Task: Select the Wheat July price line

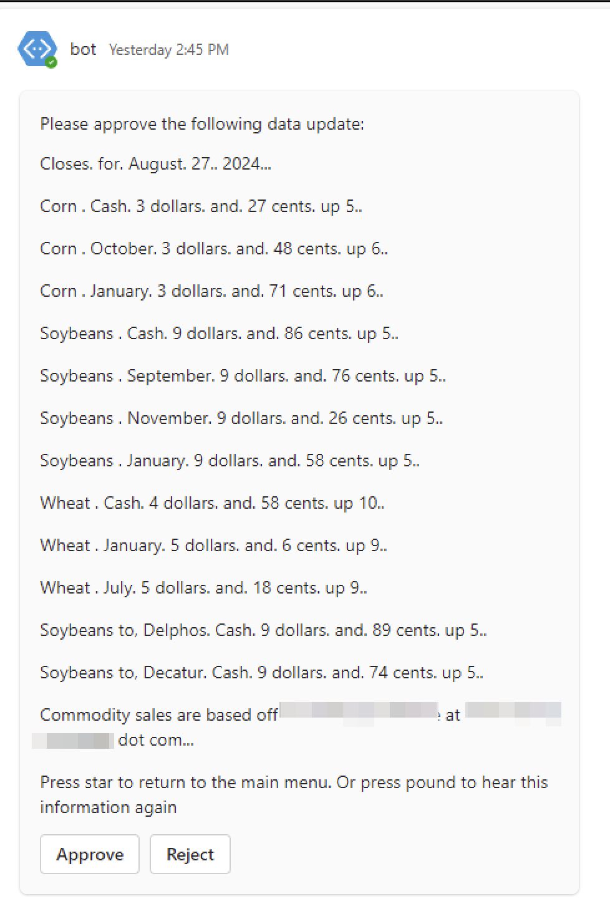Action: [x=203, y=588]
